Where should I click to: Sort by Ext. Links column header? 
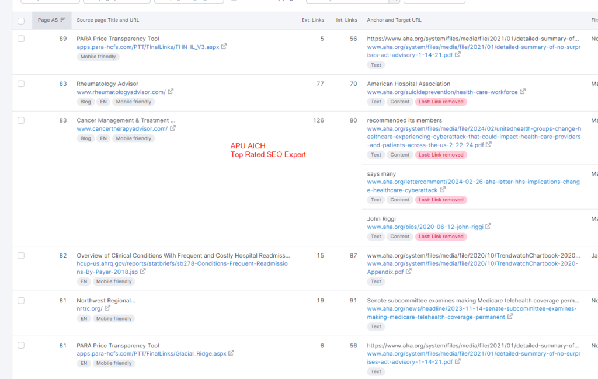click(312, 20)
